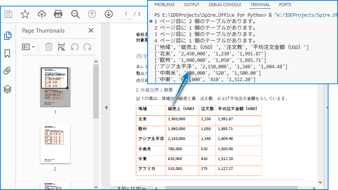
Task: Close the Page Thumbnails panel
Action: pyautogui.click(x=91, y=30)
